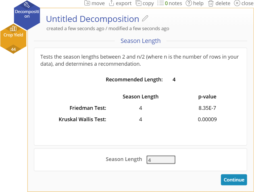Click the move folder icon

click(87, 3)
